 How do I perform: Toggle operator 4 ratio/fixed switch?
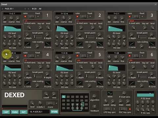pos(32,56)
